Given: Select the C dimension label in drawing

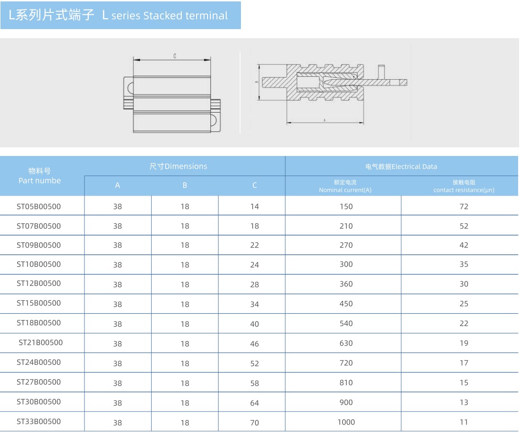Looking at the screenshot, I should 175,56.
